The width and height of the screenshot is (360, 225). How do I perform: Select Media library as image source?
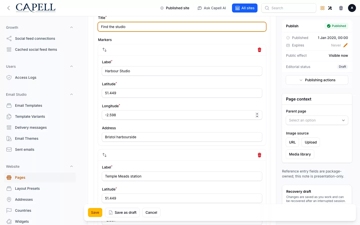(x=300, y=154)
